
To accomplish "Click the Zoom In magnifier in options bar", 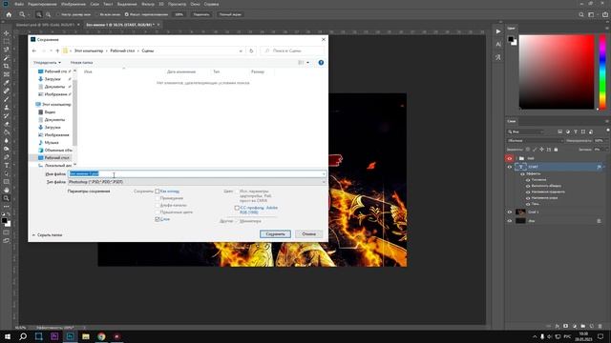I will pyautogui.click(x=39, y=14).
